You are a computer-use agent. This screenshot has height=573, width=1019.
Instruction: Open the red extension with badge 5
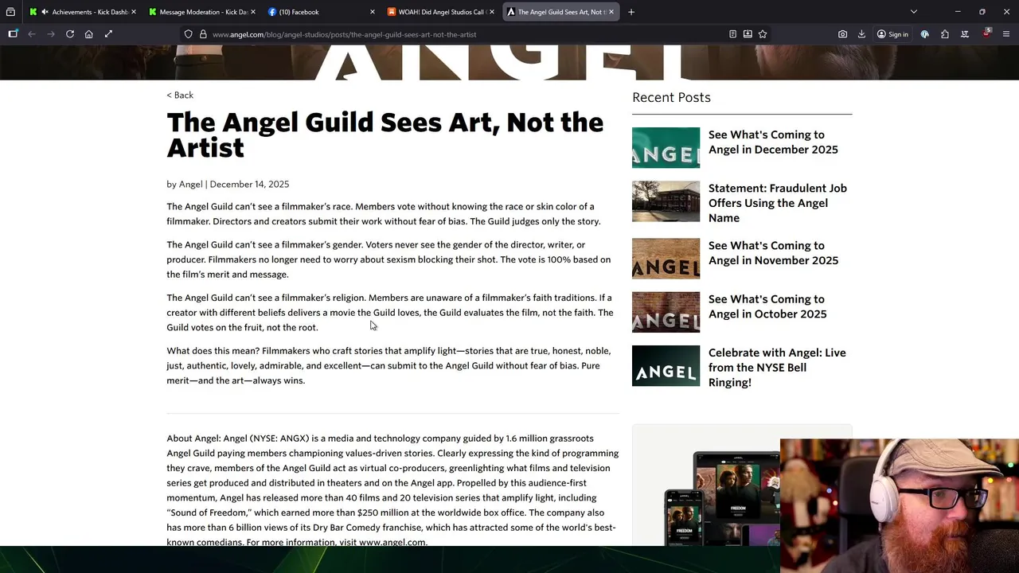[986, 33]
